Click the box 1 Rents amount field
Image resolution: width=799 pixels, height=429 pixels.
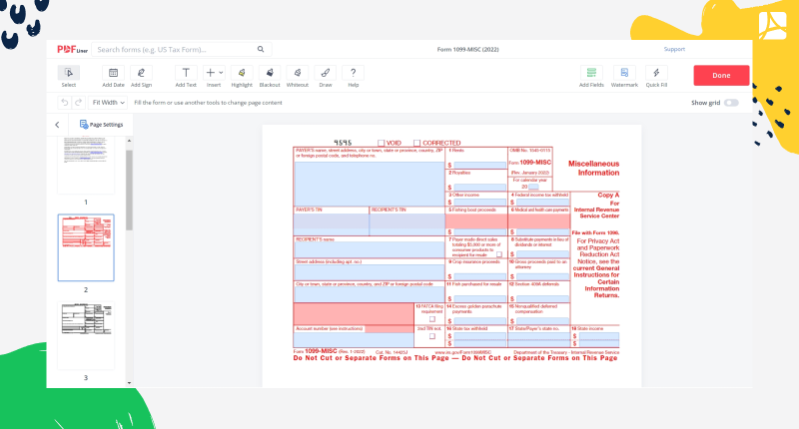(x=480, y=165)
